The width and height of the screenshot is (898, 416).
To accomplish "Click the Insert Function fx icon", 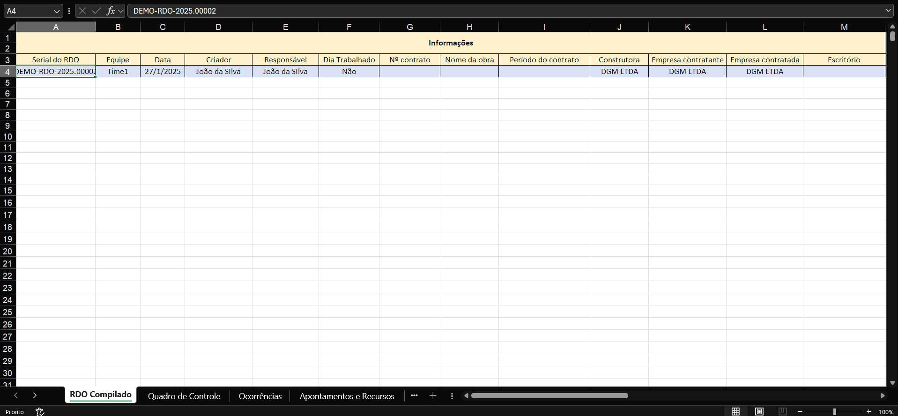I will [x=111, y=11].
